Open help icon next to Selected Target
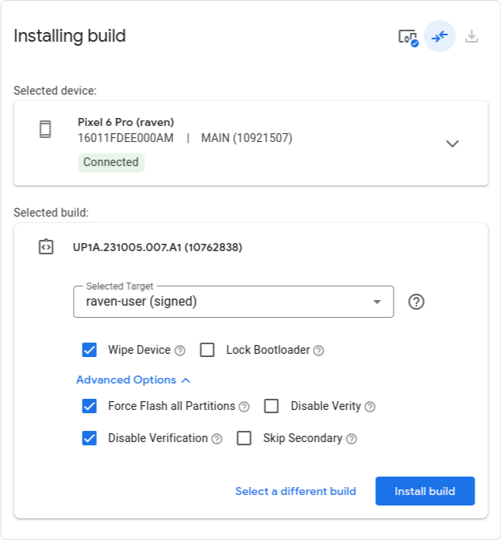This screenshot has width=501, height=540. tap(416, 302)
